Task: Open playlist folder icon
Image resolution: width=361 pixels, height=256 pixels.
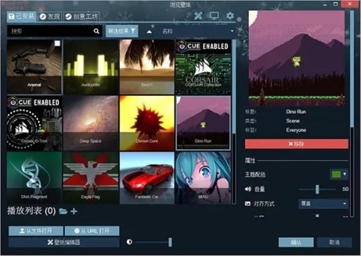Action: click(63, 211)
